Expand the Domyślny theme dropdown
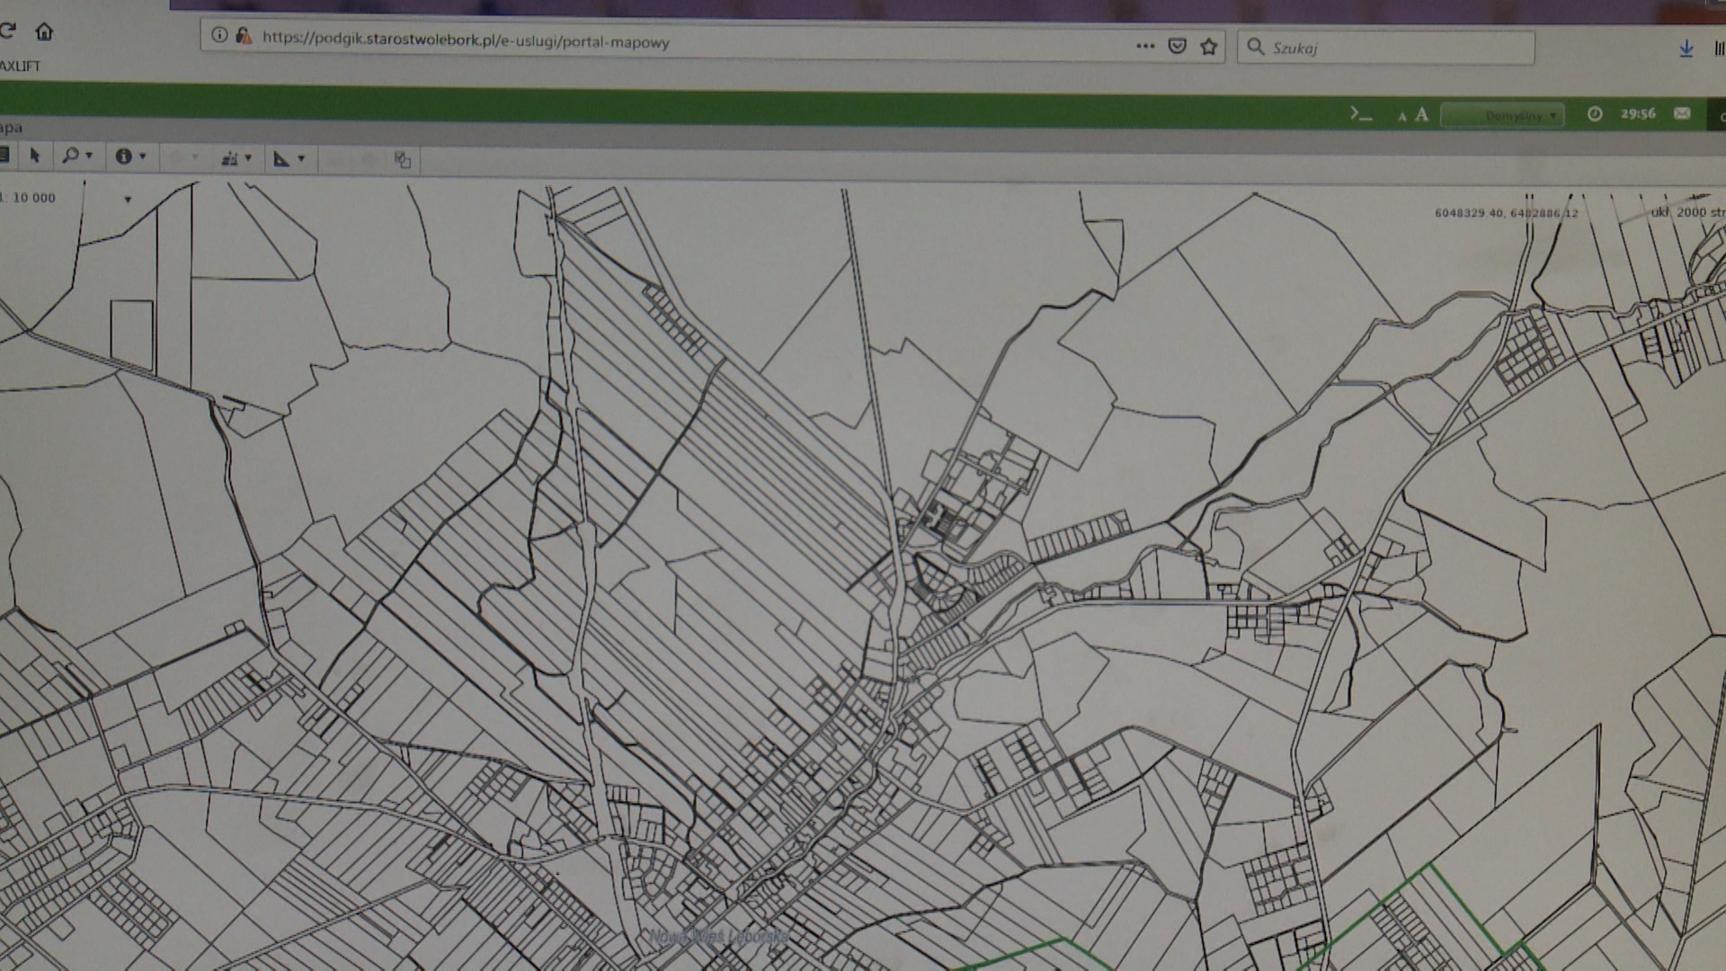Image resolution: width=1726 pixels, height=971 pixels. tap(1502, 116)
